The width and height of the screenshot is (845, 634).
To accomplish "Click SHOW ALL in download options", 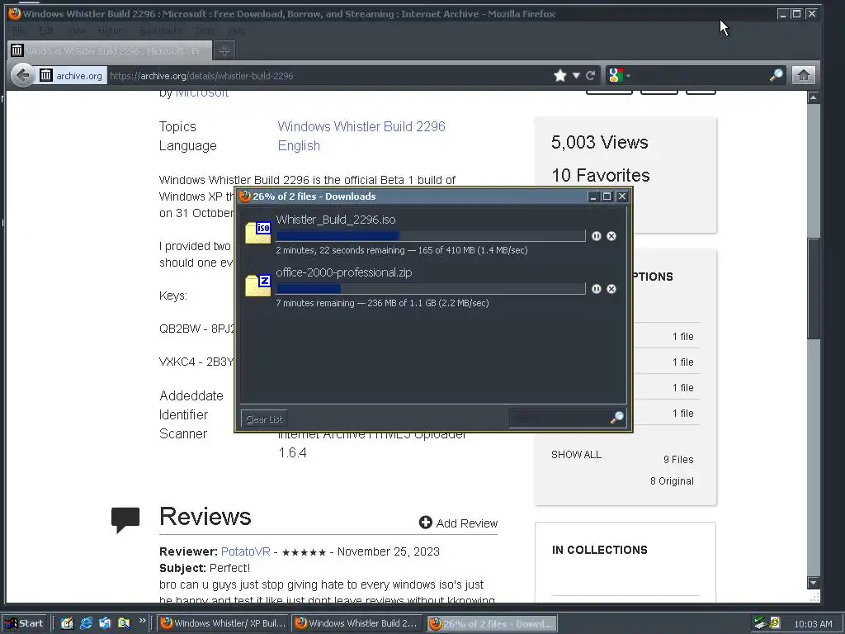I will (x=576, y=455).
